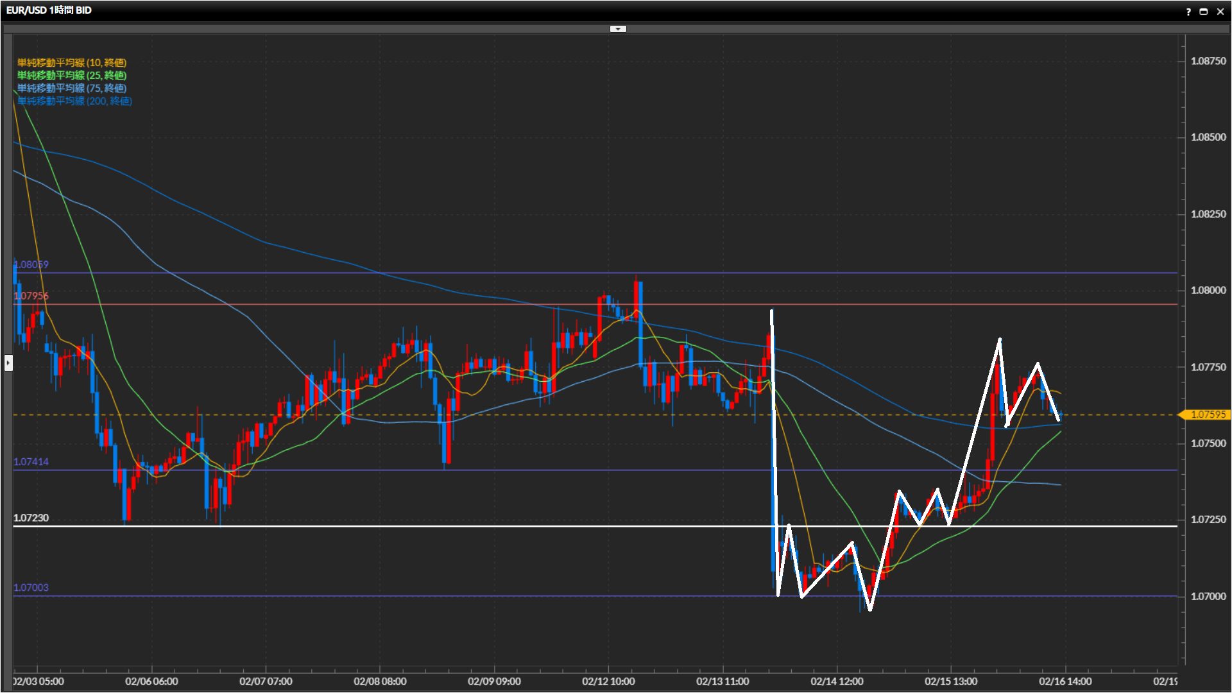Close the EUR/USD chart window
The width and height of the screenshot is (1232, 693).
1220,12
